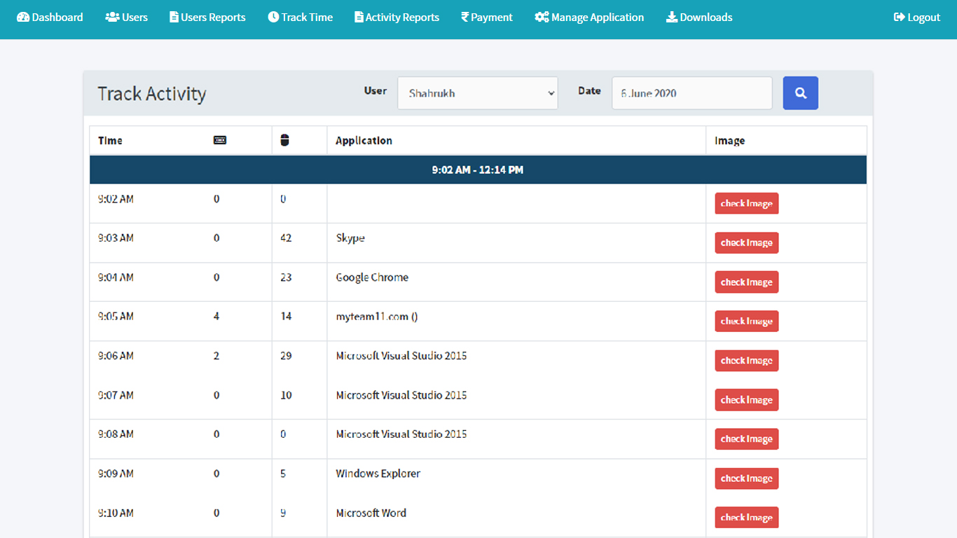This screenshot has height=538, width=957.
Task: Check image for the Windows Explorer entry
Action: click(x=746, y=478)
